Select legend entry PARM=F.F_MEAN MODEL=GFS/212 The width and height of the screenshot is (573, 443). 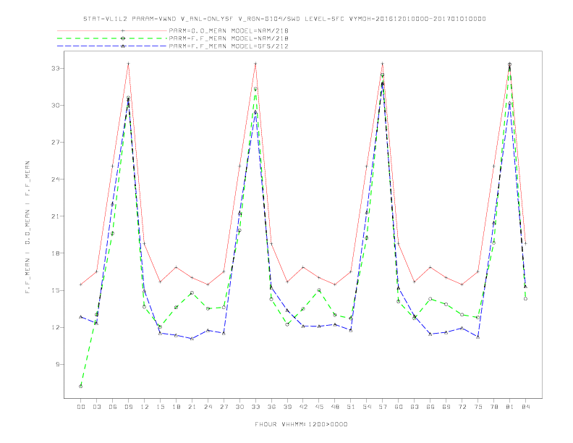pos(229,46)
